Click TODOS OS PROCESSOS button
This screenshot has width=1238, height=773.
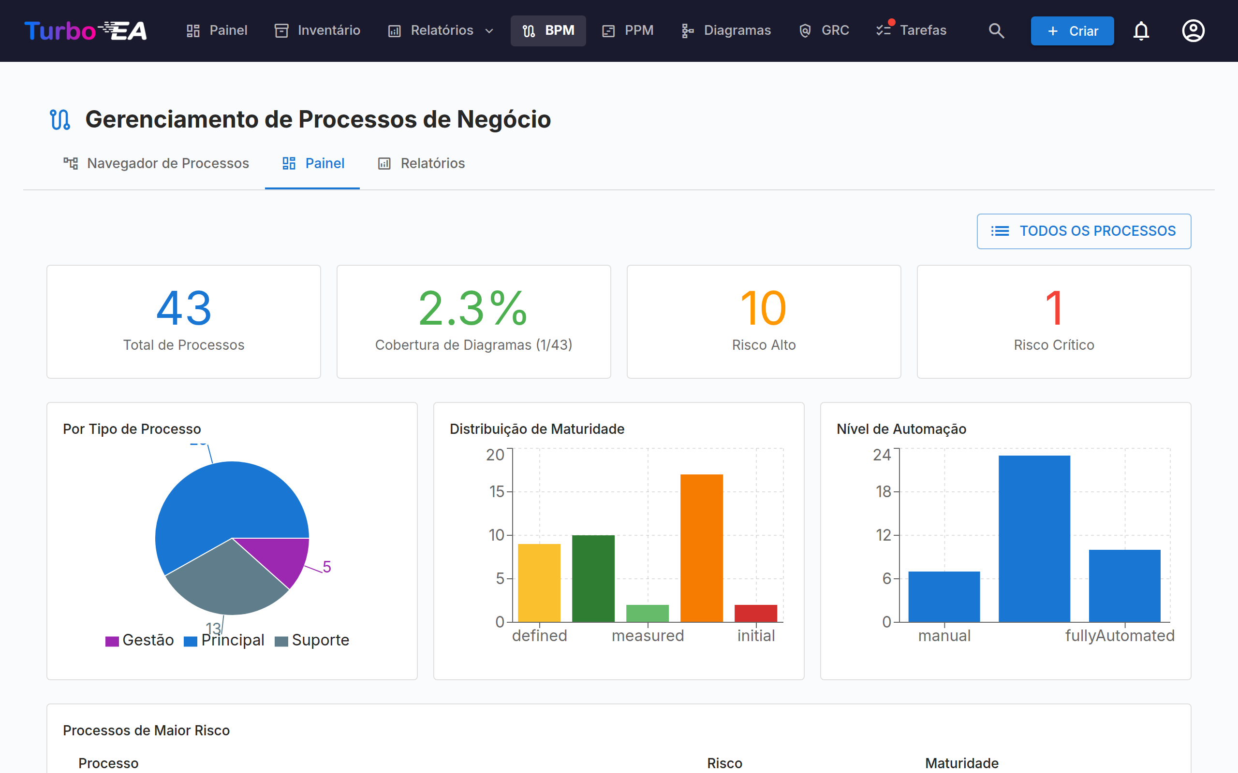1084,231
